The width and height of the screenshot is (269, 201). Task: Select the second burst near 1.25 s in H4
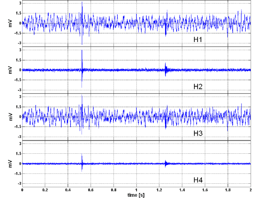pyautogui.click(x=166, y=164)
